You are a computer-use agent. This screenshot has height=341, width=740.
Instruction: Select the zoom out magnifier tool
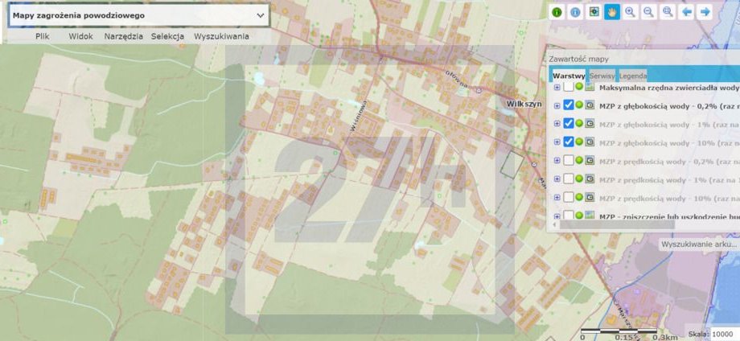pos(649,12)
